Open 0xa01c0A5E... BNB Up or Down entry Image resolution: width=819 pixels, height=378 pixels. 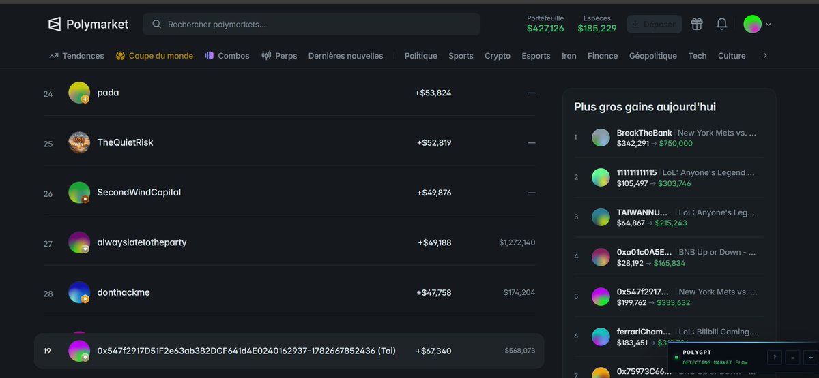669,257
